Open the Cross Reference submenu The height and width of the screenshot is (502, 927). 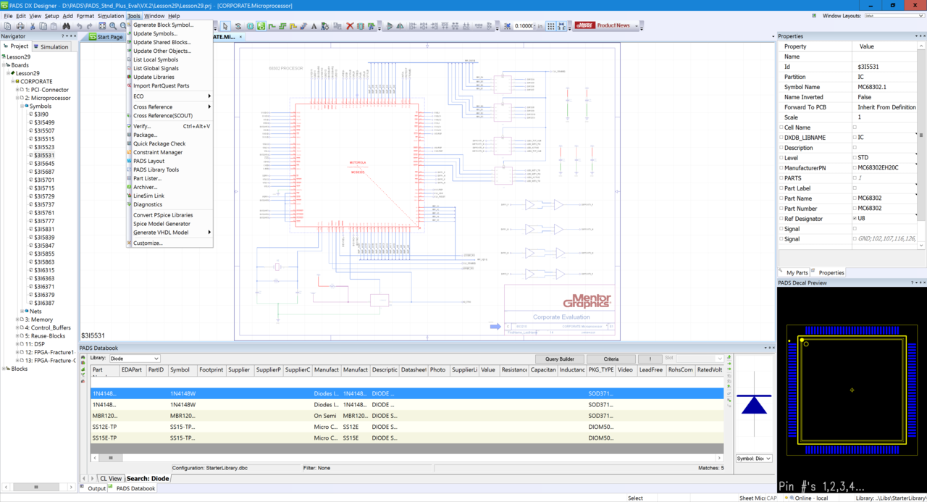pos(169,106)
